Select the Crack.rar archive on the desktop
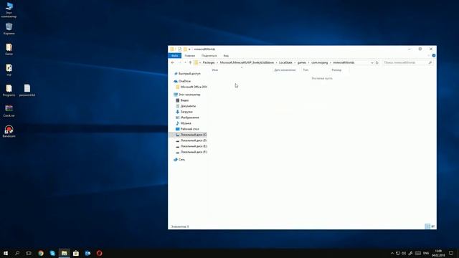The height and width of the screenshot is (258, 459). 9,111
